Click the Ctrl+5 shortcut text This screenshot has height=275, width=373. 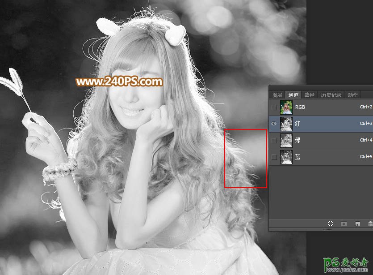(x=366, y=156)
